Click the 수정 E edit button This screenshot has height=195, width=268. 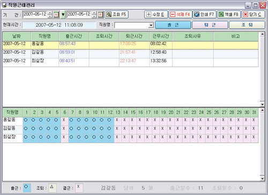pos(156,15)
